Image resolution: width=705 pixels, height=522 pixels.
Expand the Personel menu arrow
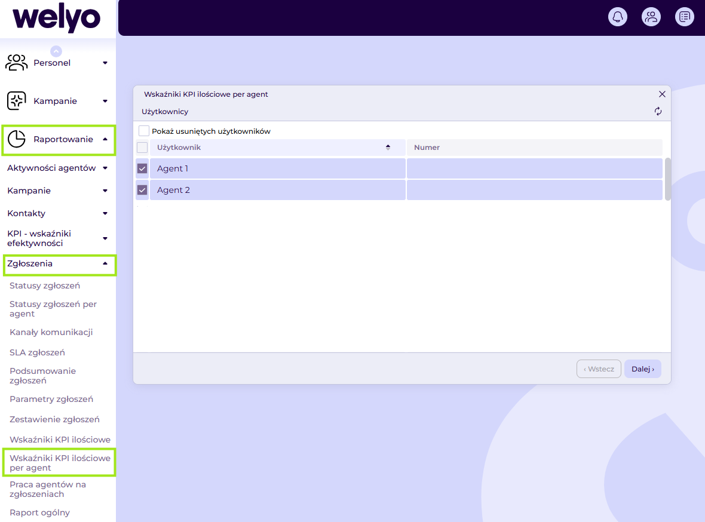coord(105,63)
